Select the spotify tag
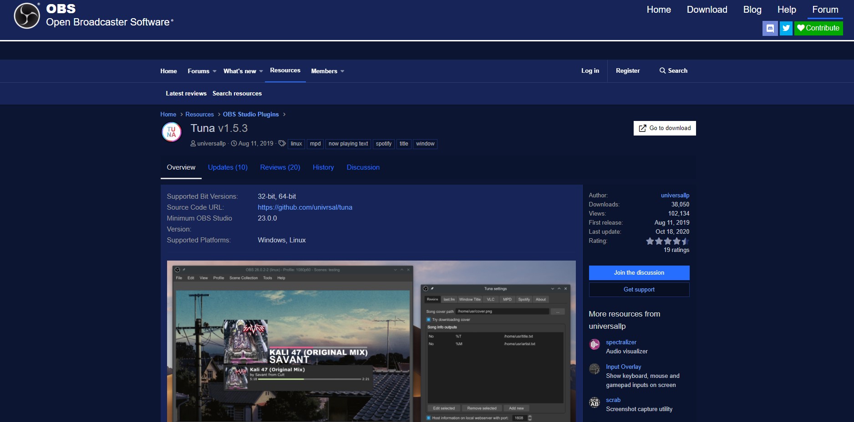 click(384, 144)
